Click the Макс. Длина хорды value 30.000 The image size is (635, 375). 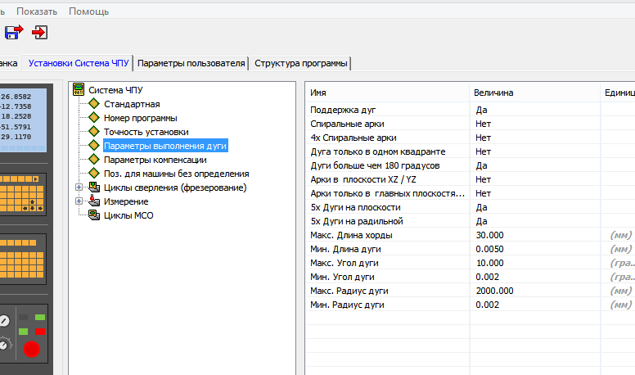click(x=489, y=235)
